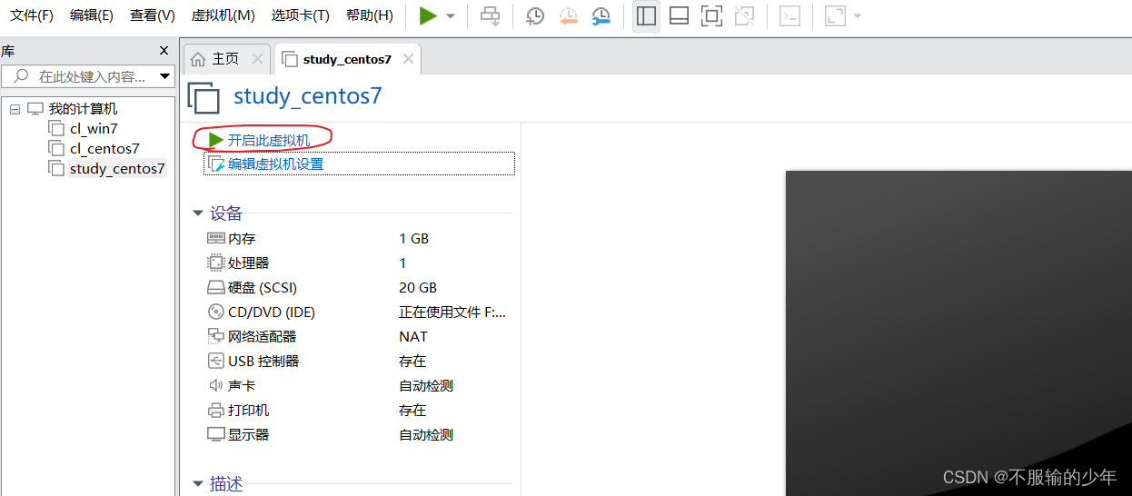
Task: Click the 内存 device label
Action: point(242,238)
